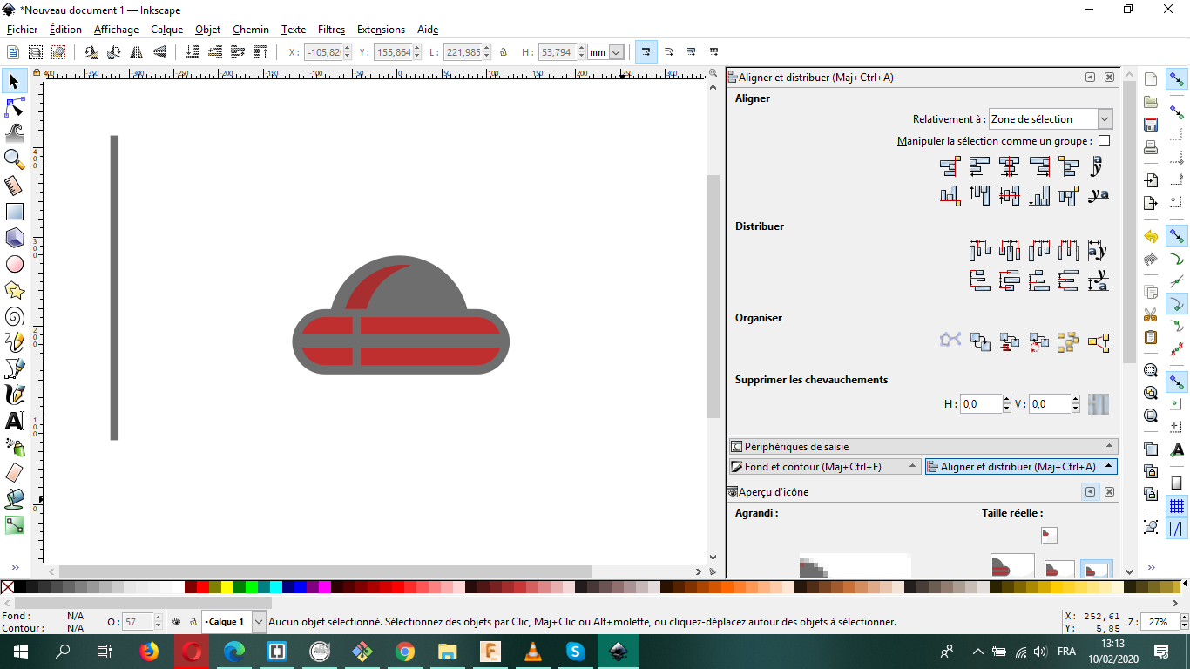Toggle the width-height lock icon
The height and width of the screenshot is (669, 1190).
(504, 52)
